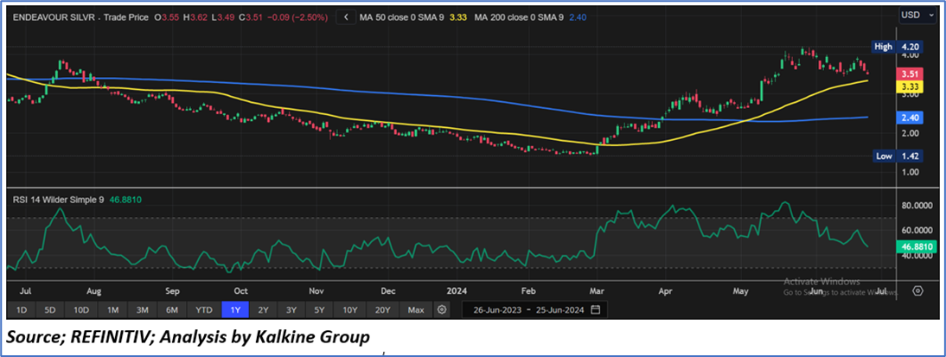Open the calendar date picker icon
The image size is (946, 357).
(596, 310)
